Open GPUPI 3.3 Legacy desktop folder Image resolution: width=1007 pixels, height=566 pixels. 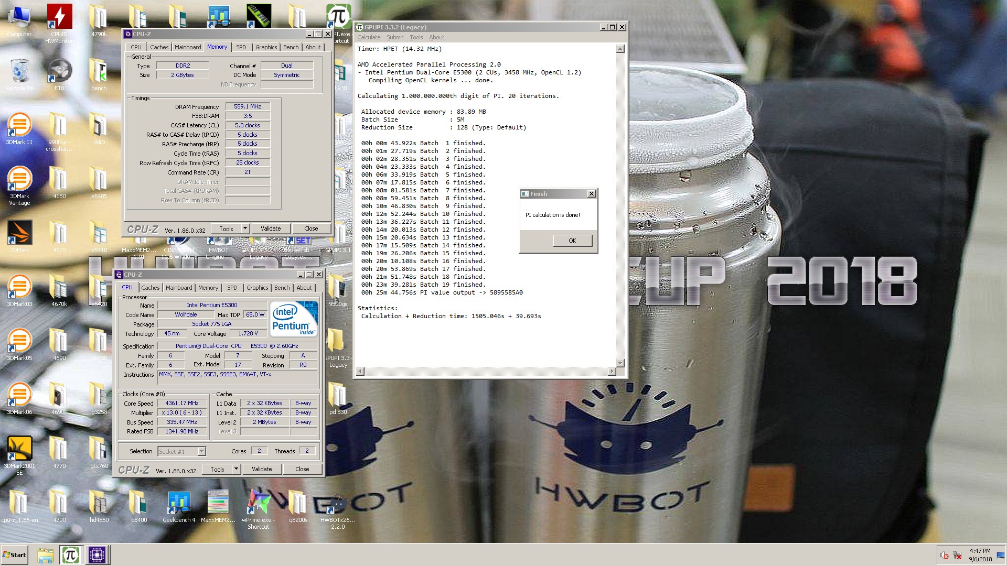(338, 348)
